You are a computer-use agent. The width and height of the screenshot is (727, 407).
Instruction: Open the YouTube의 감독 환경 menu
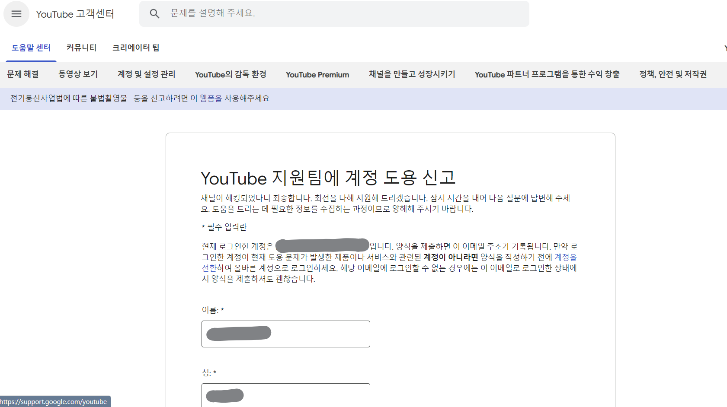[x=231, y=74]
